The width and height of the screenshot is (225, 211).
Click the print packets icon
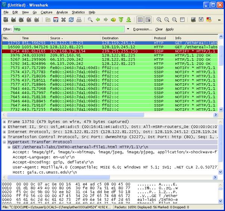pyautogui.click(x=79, y=19)
